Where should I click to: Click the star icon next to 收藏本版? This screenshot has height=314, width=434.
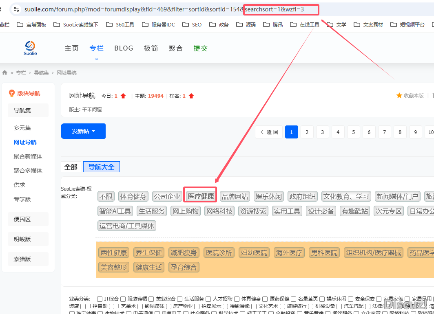point(399,95)
